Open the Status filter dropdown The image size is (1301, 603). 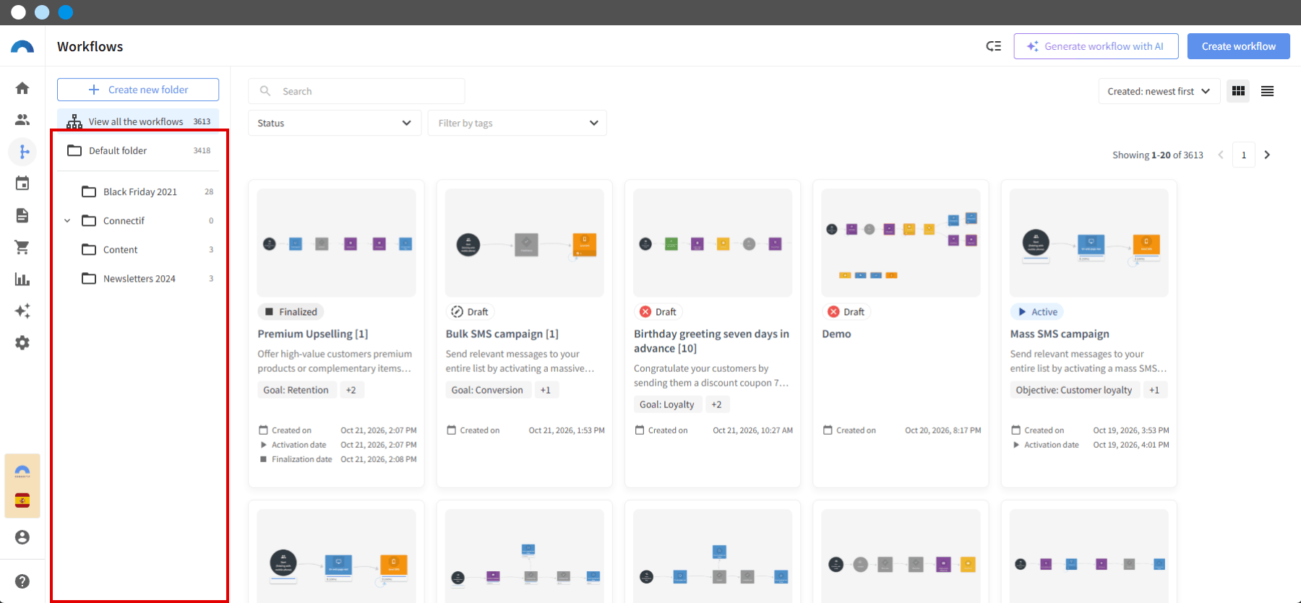coord(335,123)
